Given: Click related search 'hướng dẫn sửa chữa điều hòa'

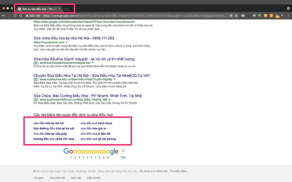Looking at the screenshot, I should [x=54, y=139].
